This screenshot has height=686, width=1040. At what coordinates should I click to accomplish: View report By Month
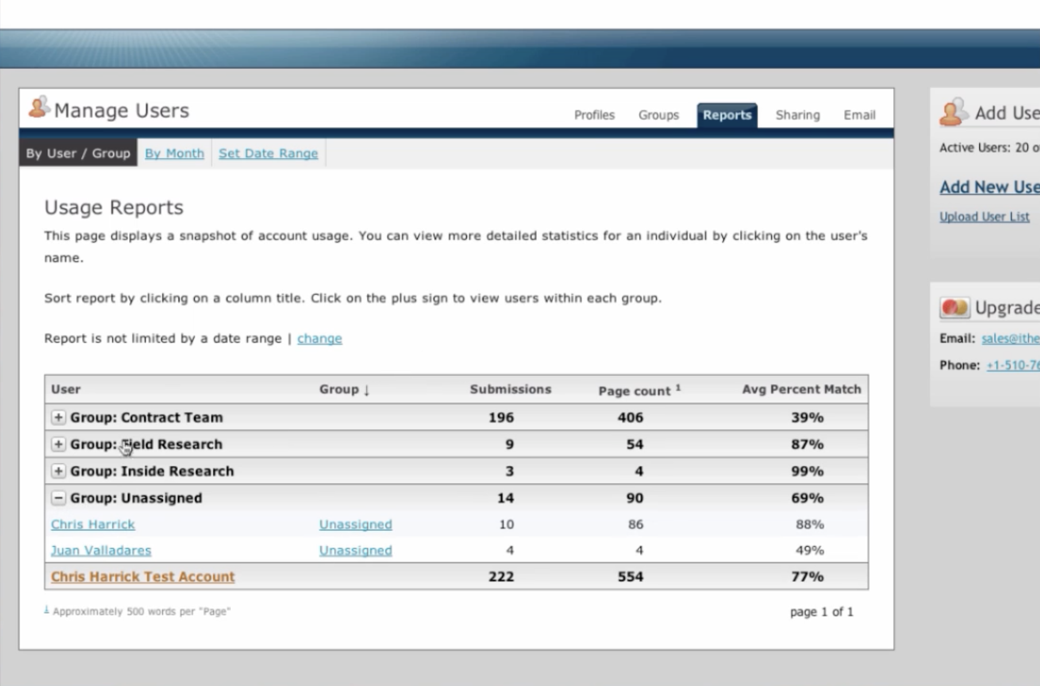click(174, 154)
